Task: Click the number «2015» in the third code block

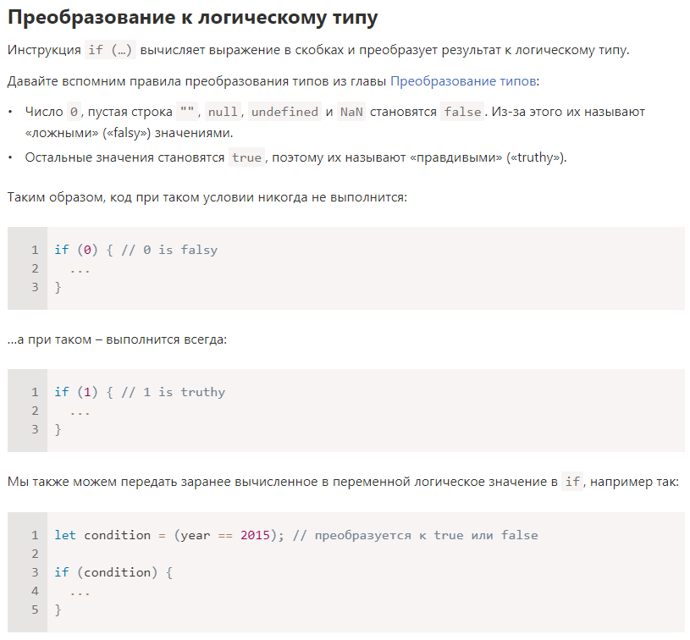Action: [x=255, y=535]
